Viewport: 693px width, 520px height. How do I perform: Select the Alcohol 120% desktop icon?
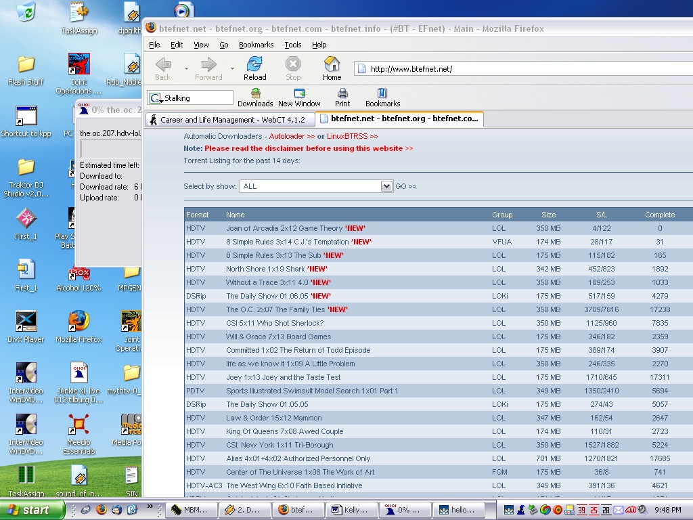pos(79,278)
